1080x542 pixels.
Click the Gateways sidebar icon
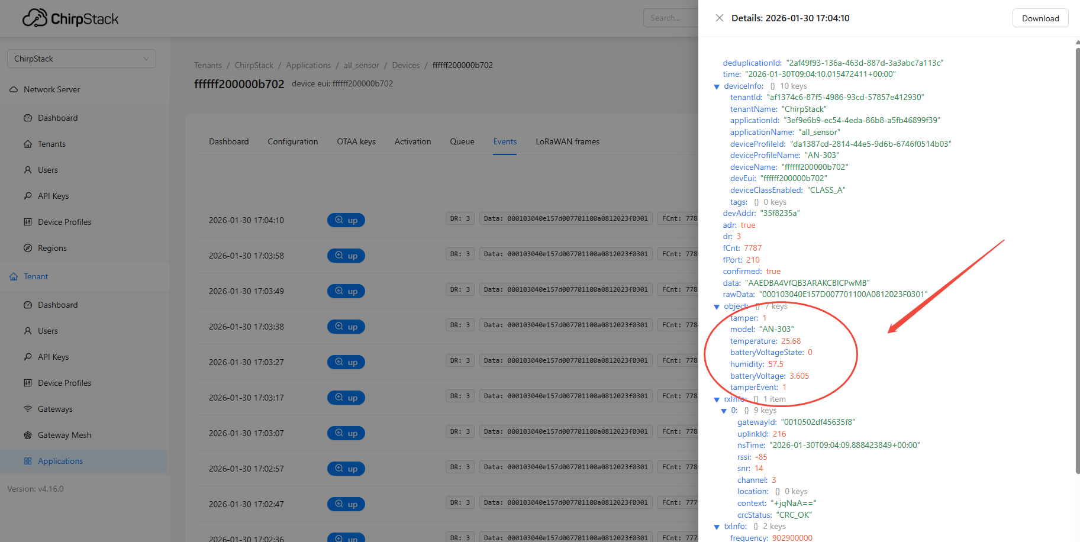[x=28, y=409]
